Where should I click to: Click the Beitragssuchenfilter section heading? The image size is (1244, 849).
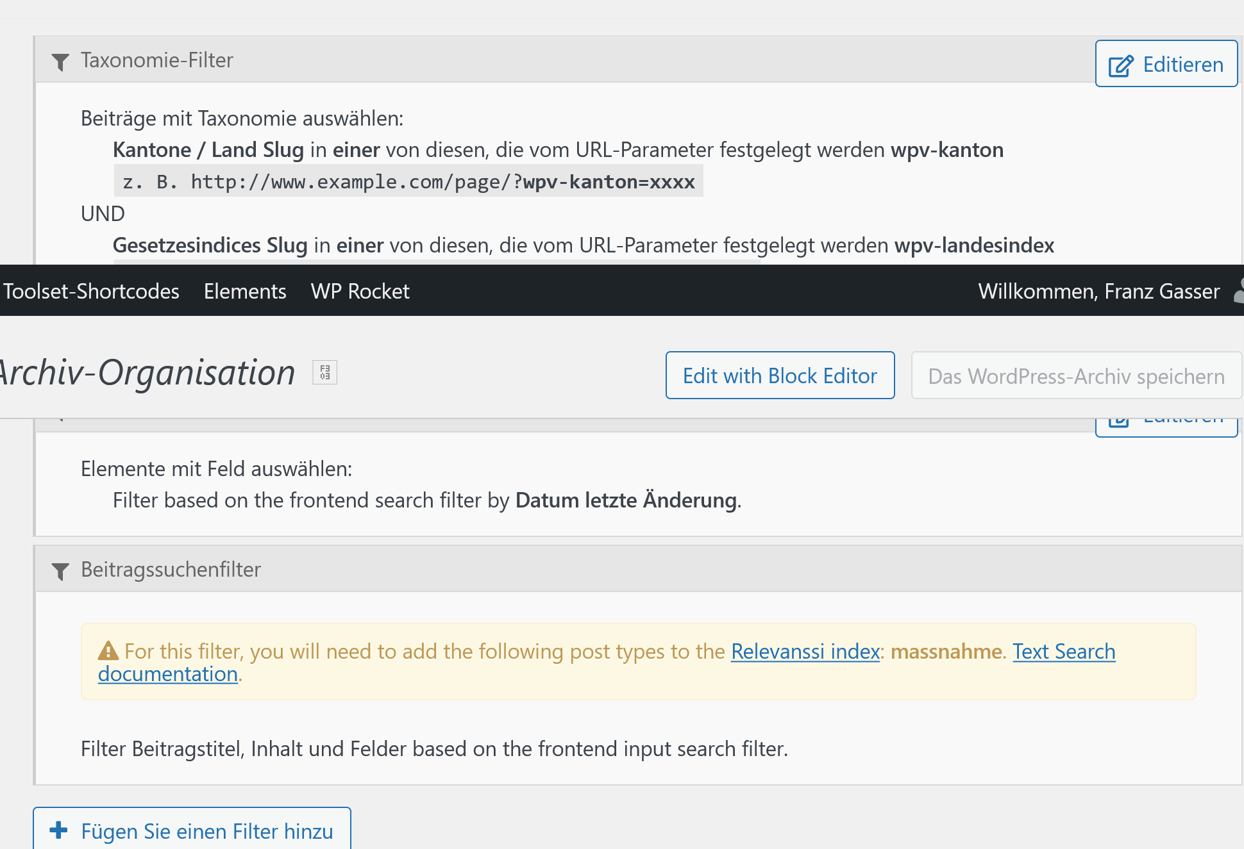click(171, 569)
